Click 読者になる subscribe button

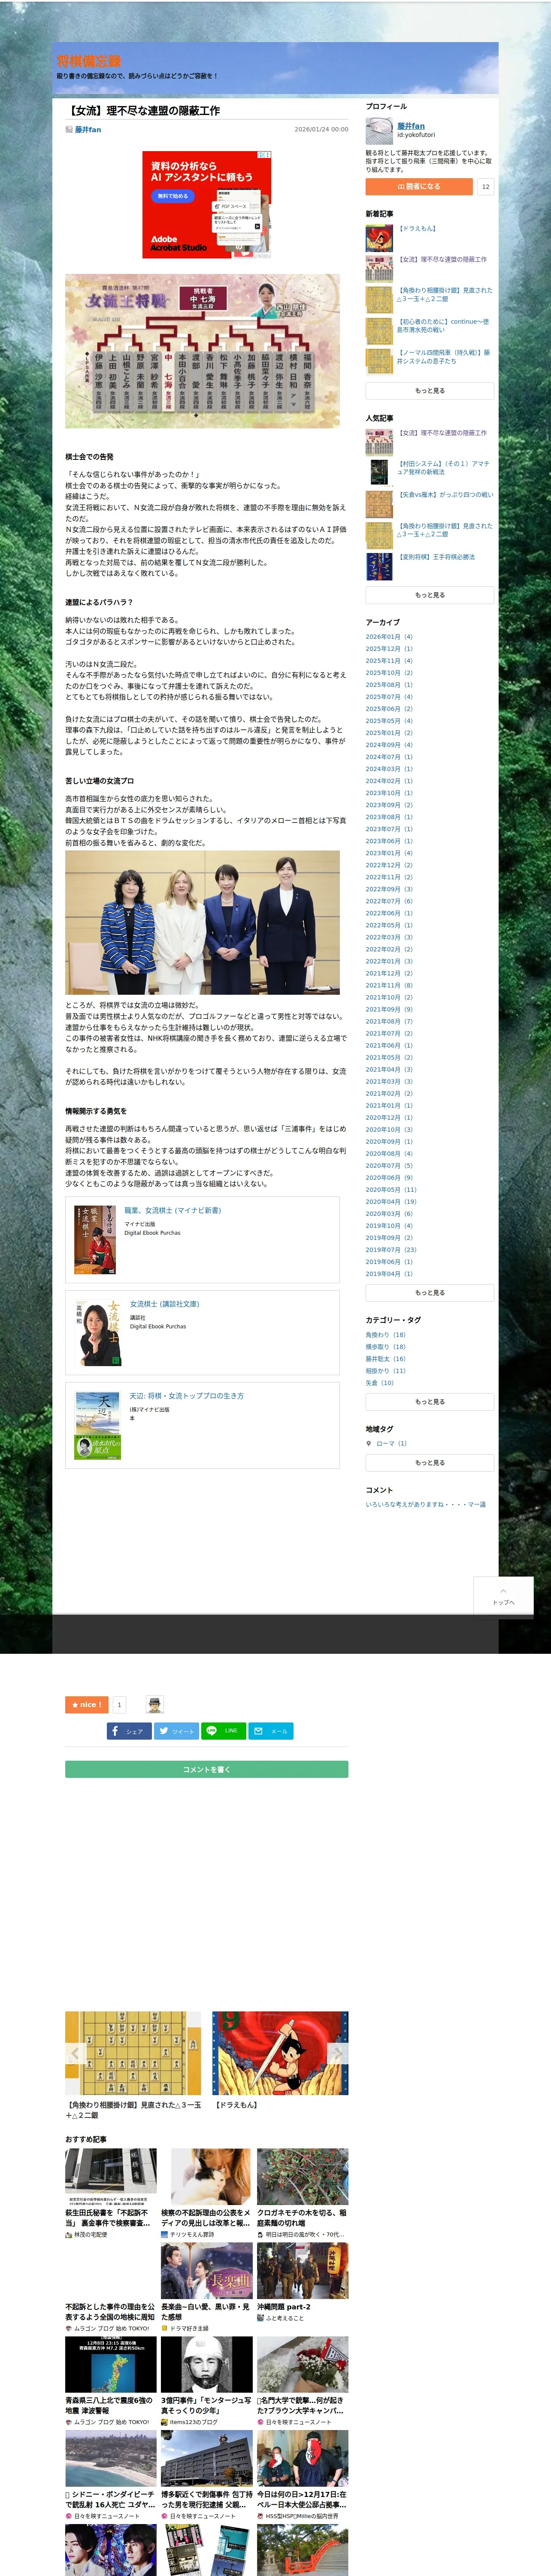[x=418, y=186]
